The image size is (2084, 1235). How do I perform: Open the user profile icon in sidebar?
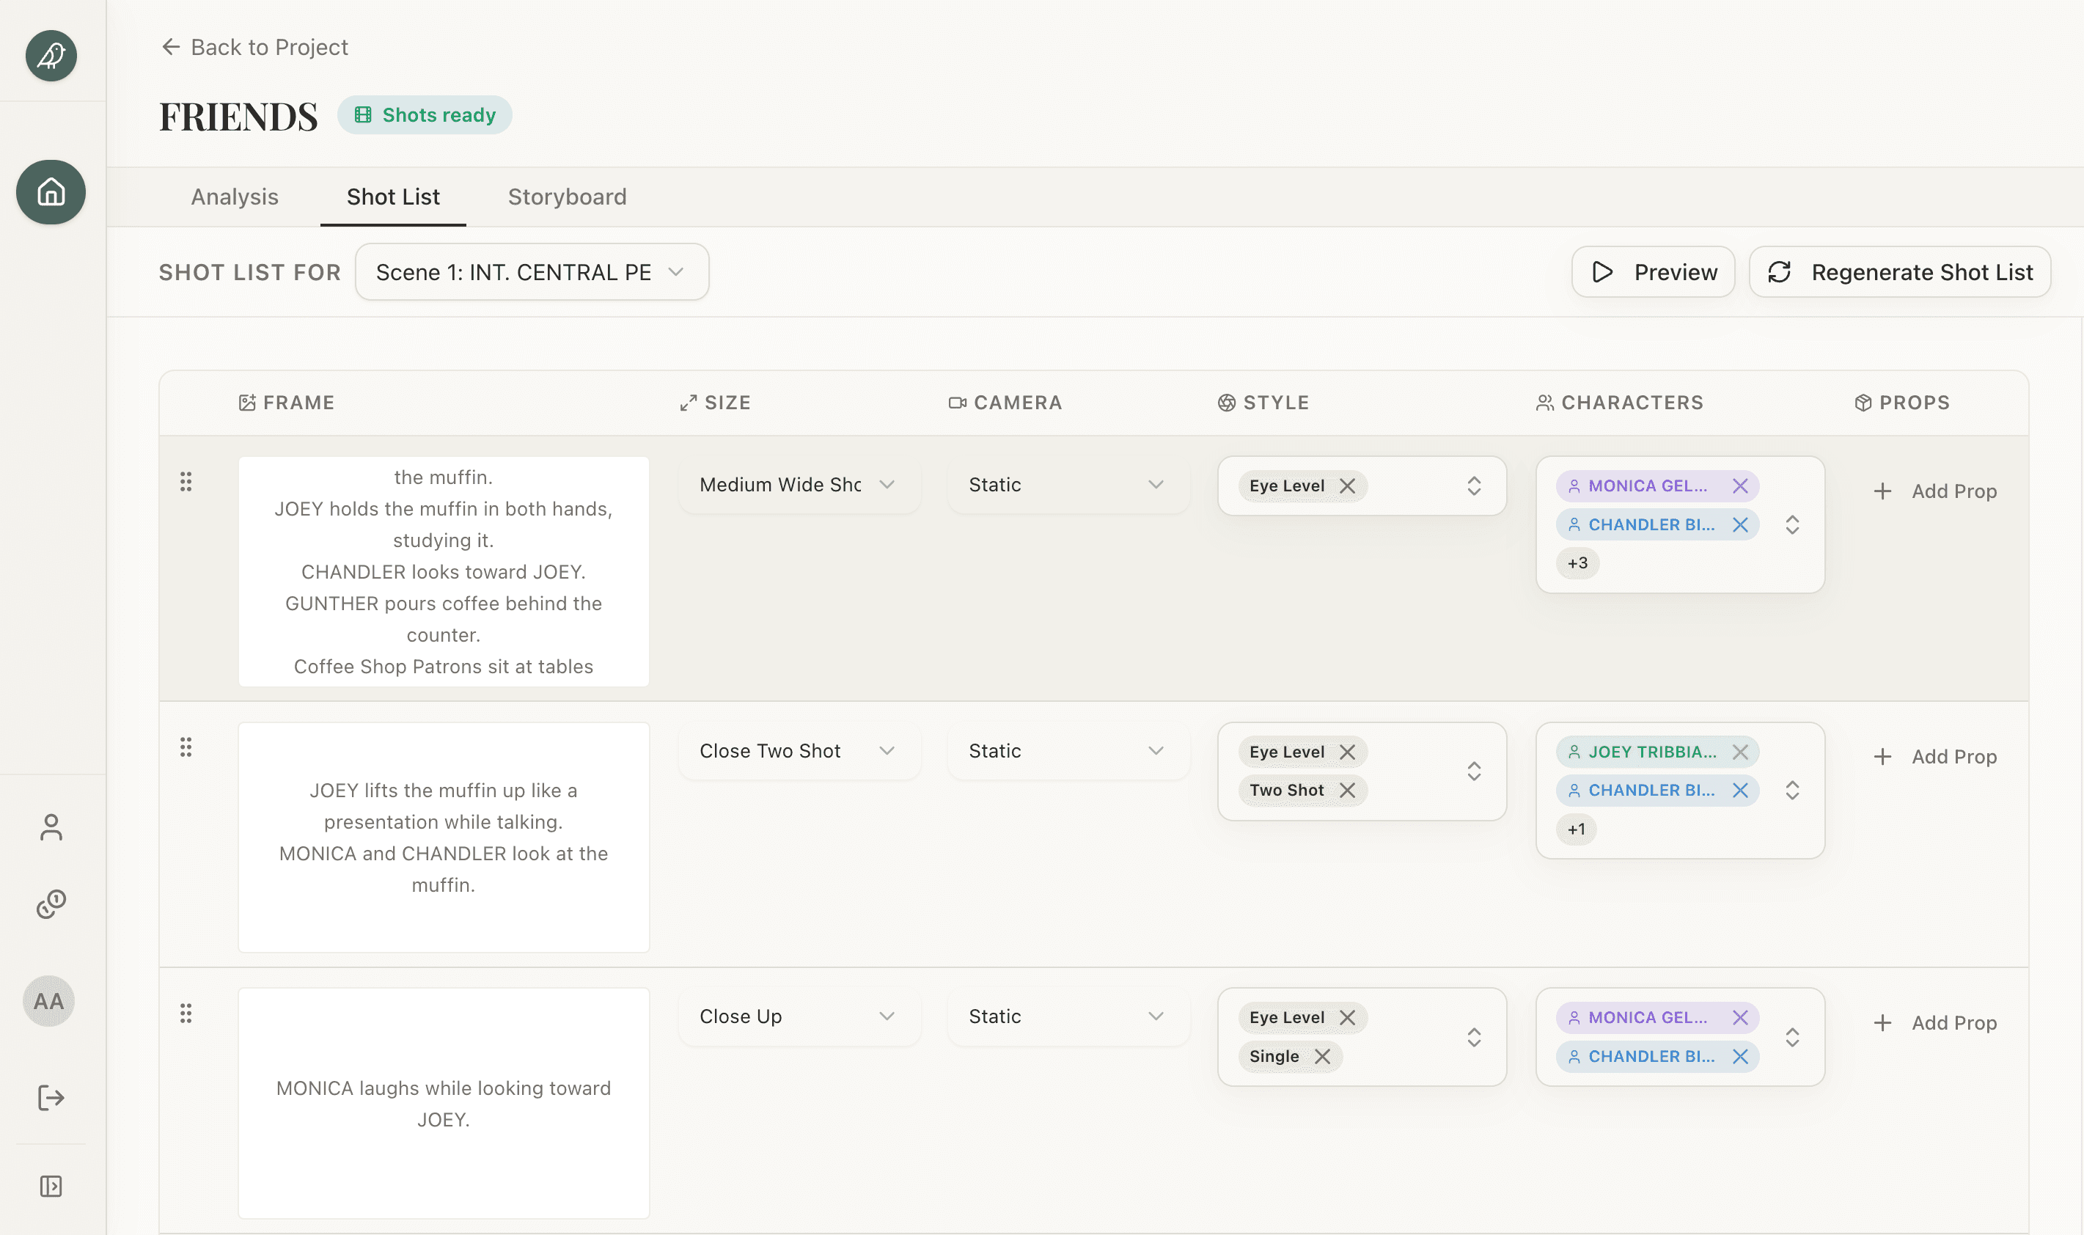click(51, 827)
